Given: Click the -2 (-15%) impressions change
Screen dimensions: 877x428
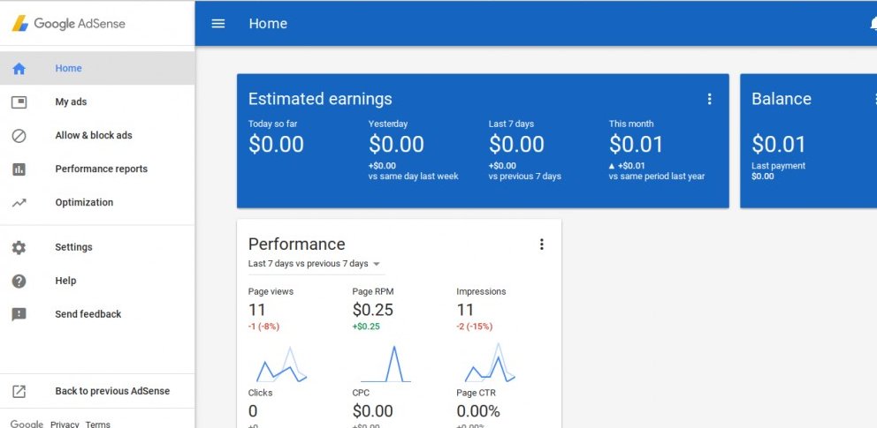Looking at the screenshot, I should tap(474, 327).
